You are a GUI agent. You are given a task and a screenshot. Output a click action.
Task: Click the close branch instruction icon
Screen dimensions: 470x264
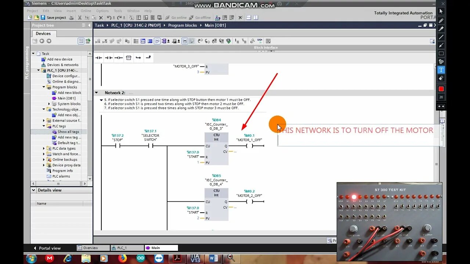pyautogui.click(x=148, y=58)
